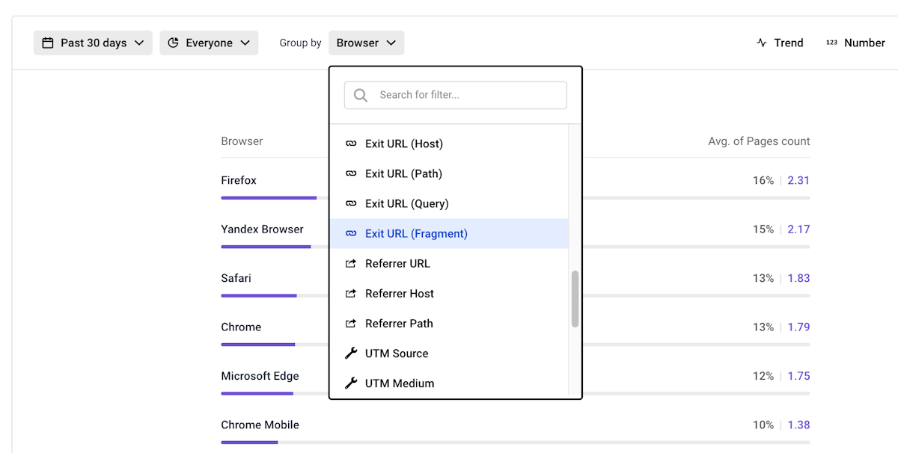The width and height of the screenshot is (898, 453).
Task: Click the Safari row label
Action: point(236,278)
